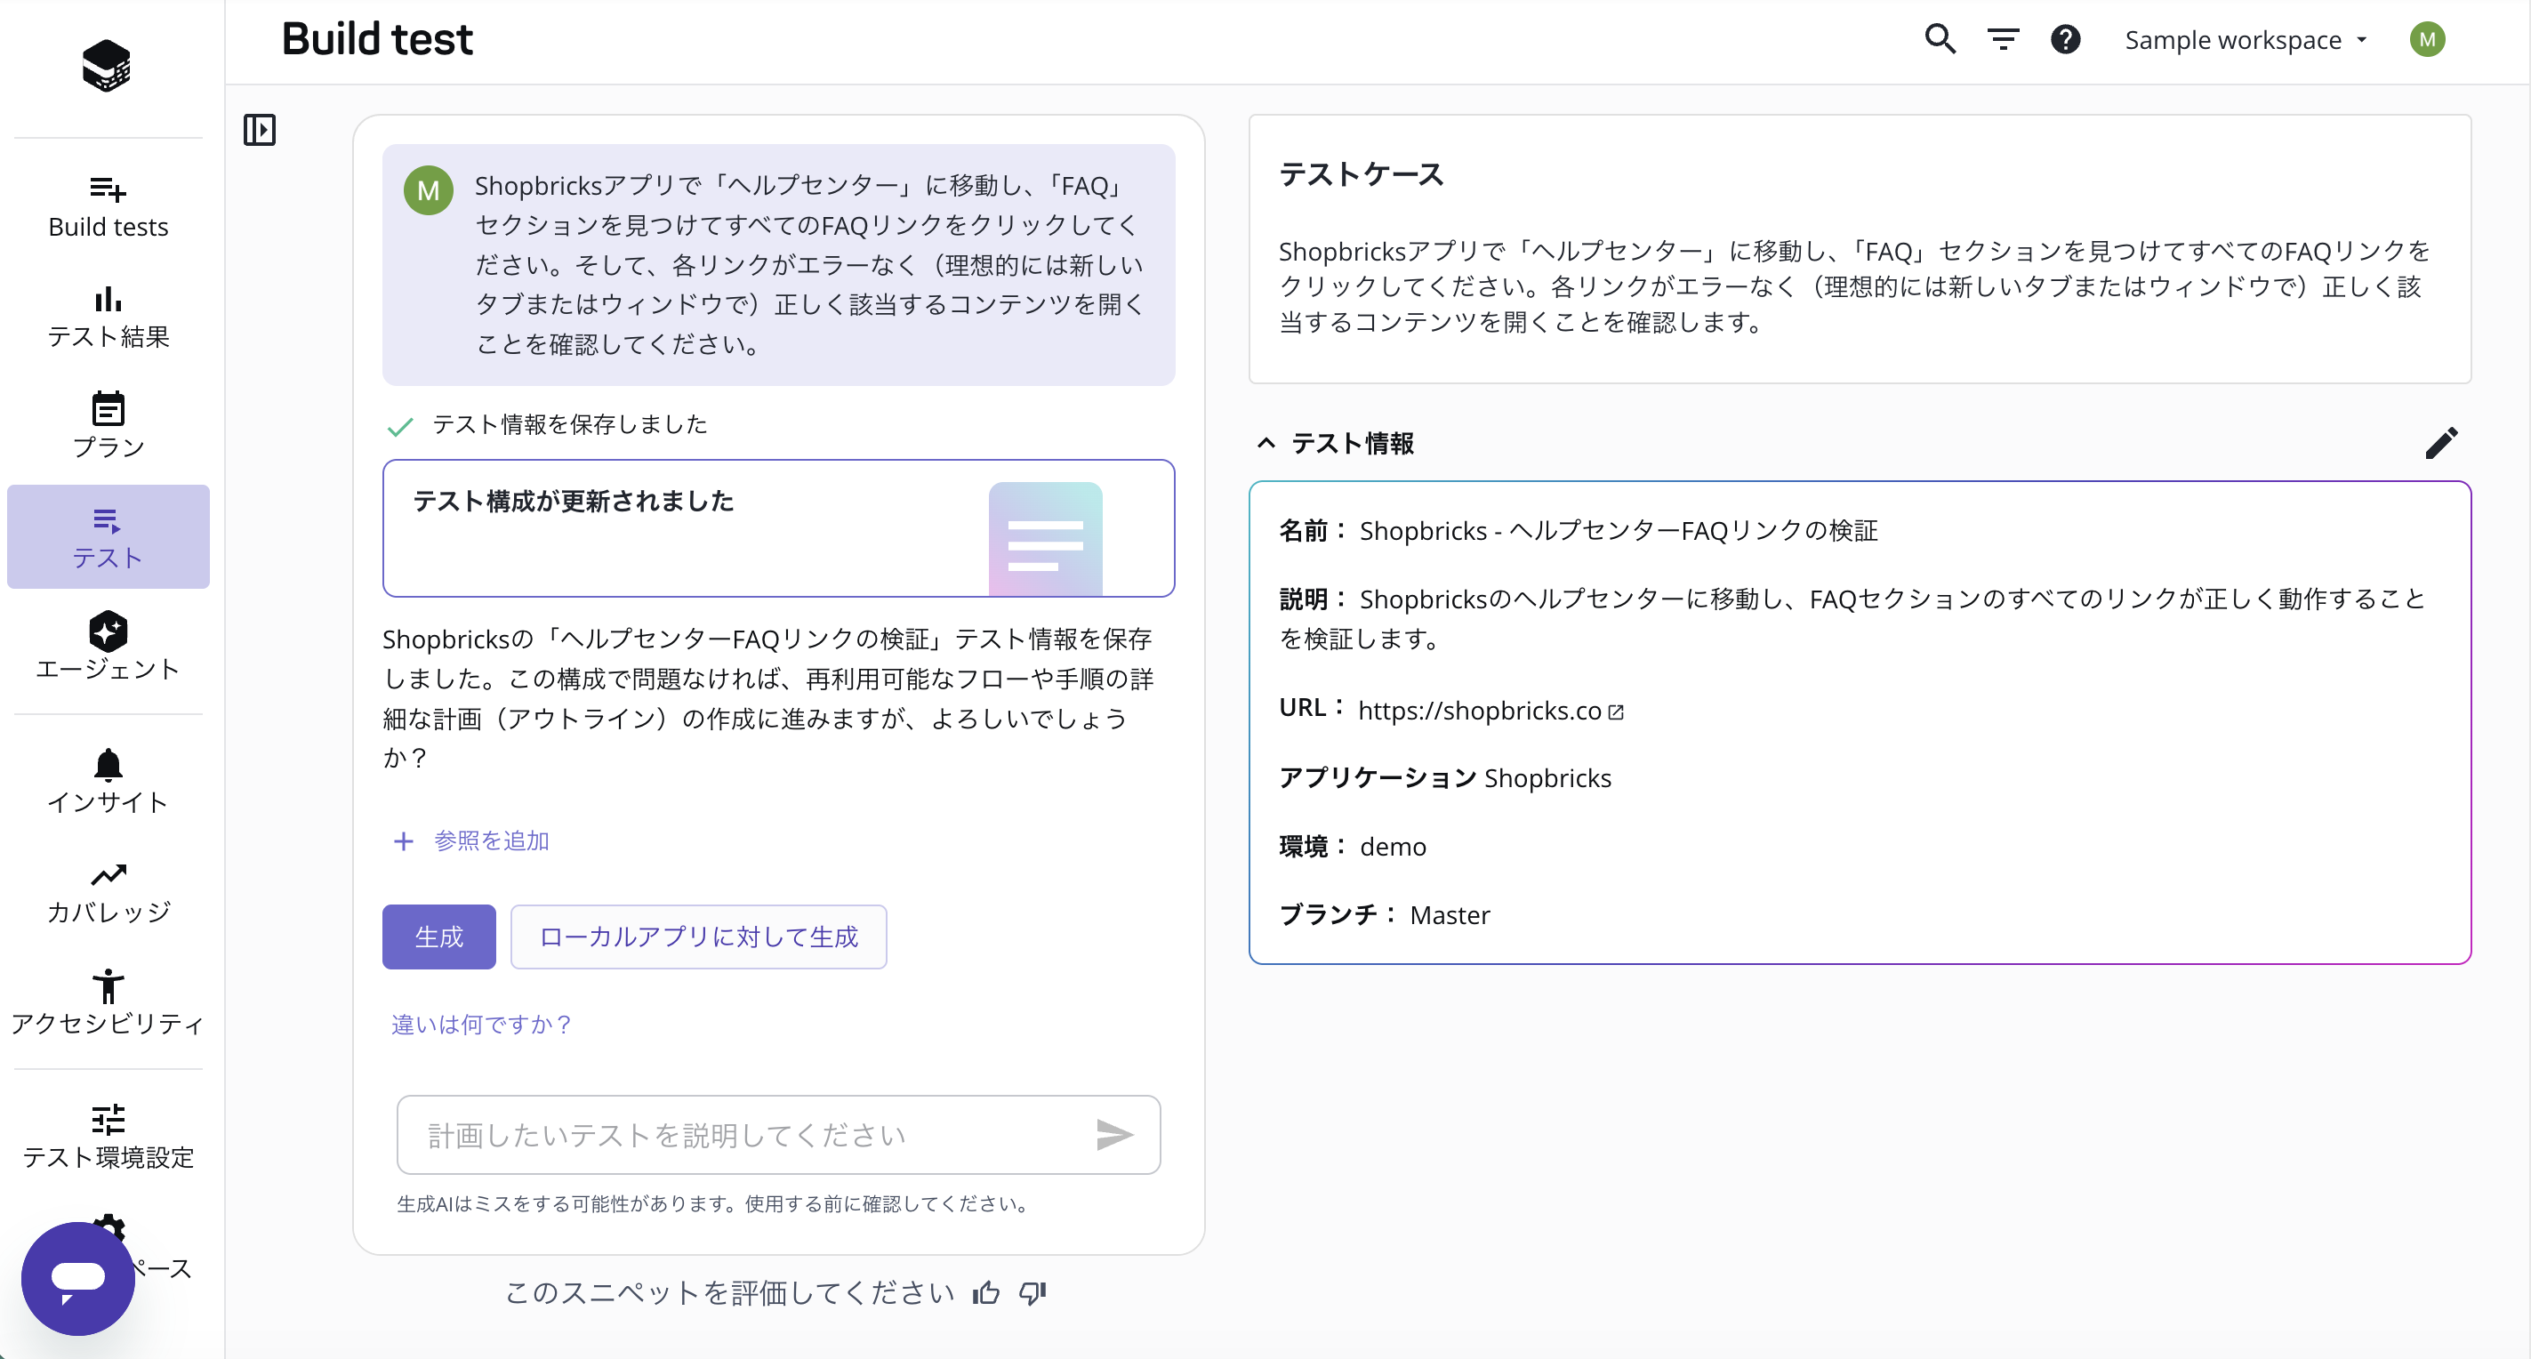Click the テスト構成が更新されました card
The height and width of the screenshot is (1359, 2531).
point(778,527)
